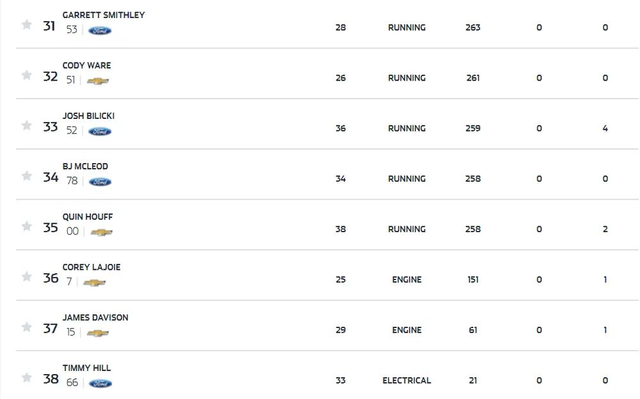Image resolution: width=640 pixels, height=399 pixels.
Task: Favorite Garrett Smithley with the star icon
Action: click(x=26, y=25)
